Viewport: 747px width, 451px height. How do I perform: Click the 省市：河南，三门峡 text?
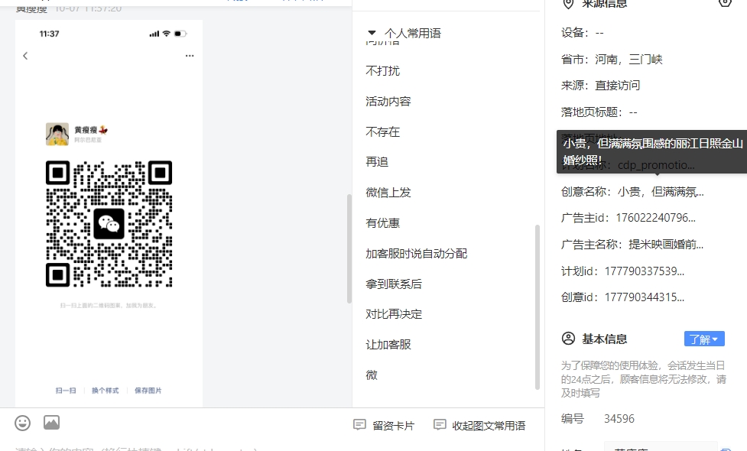(612, 60)
